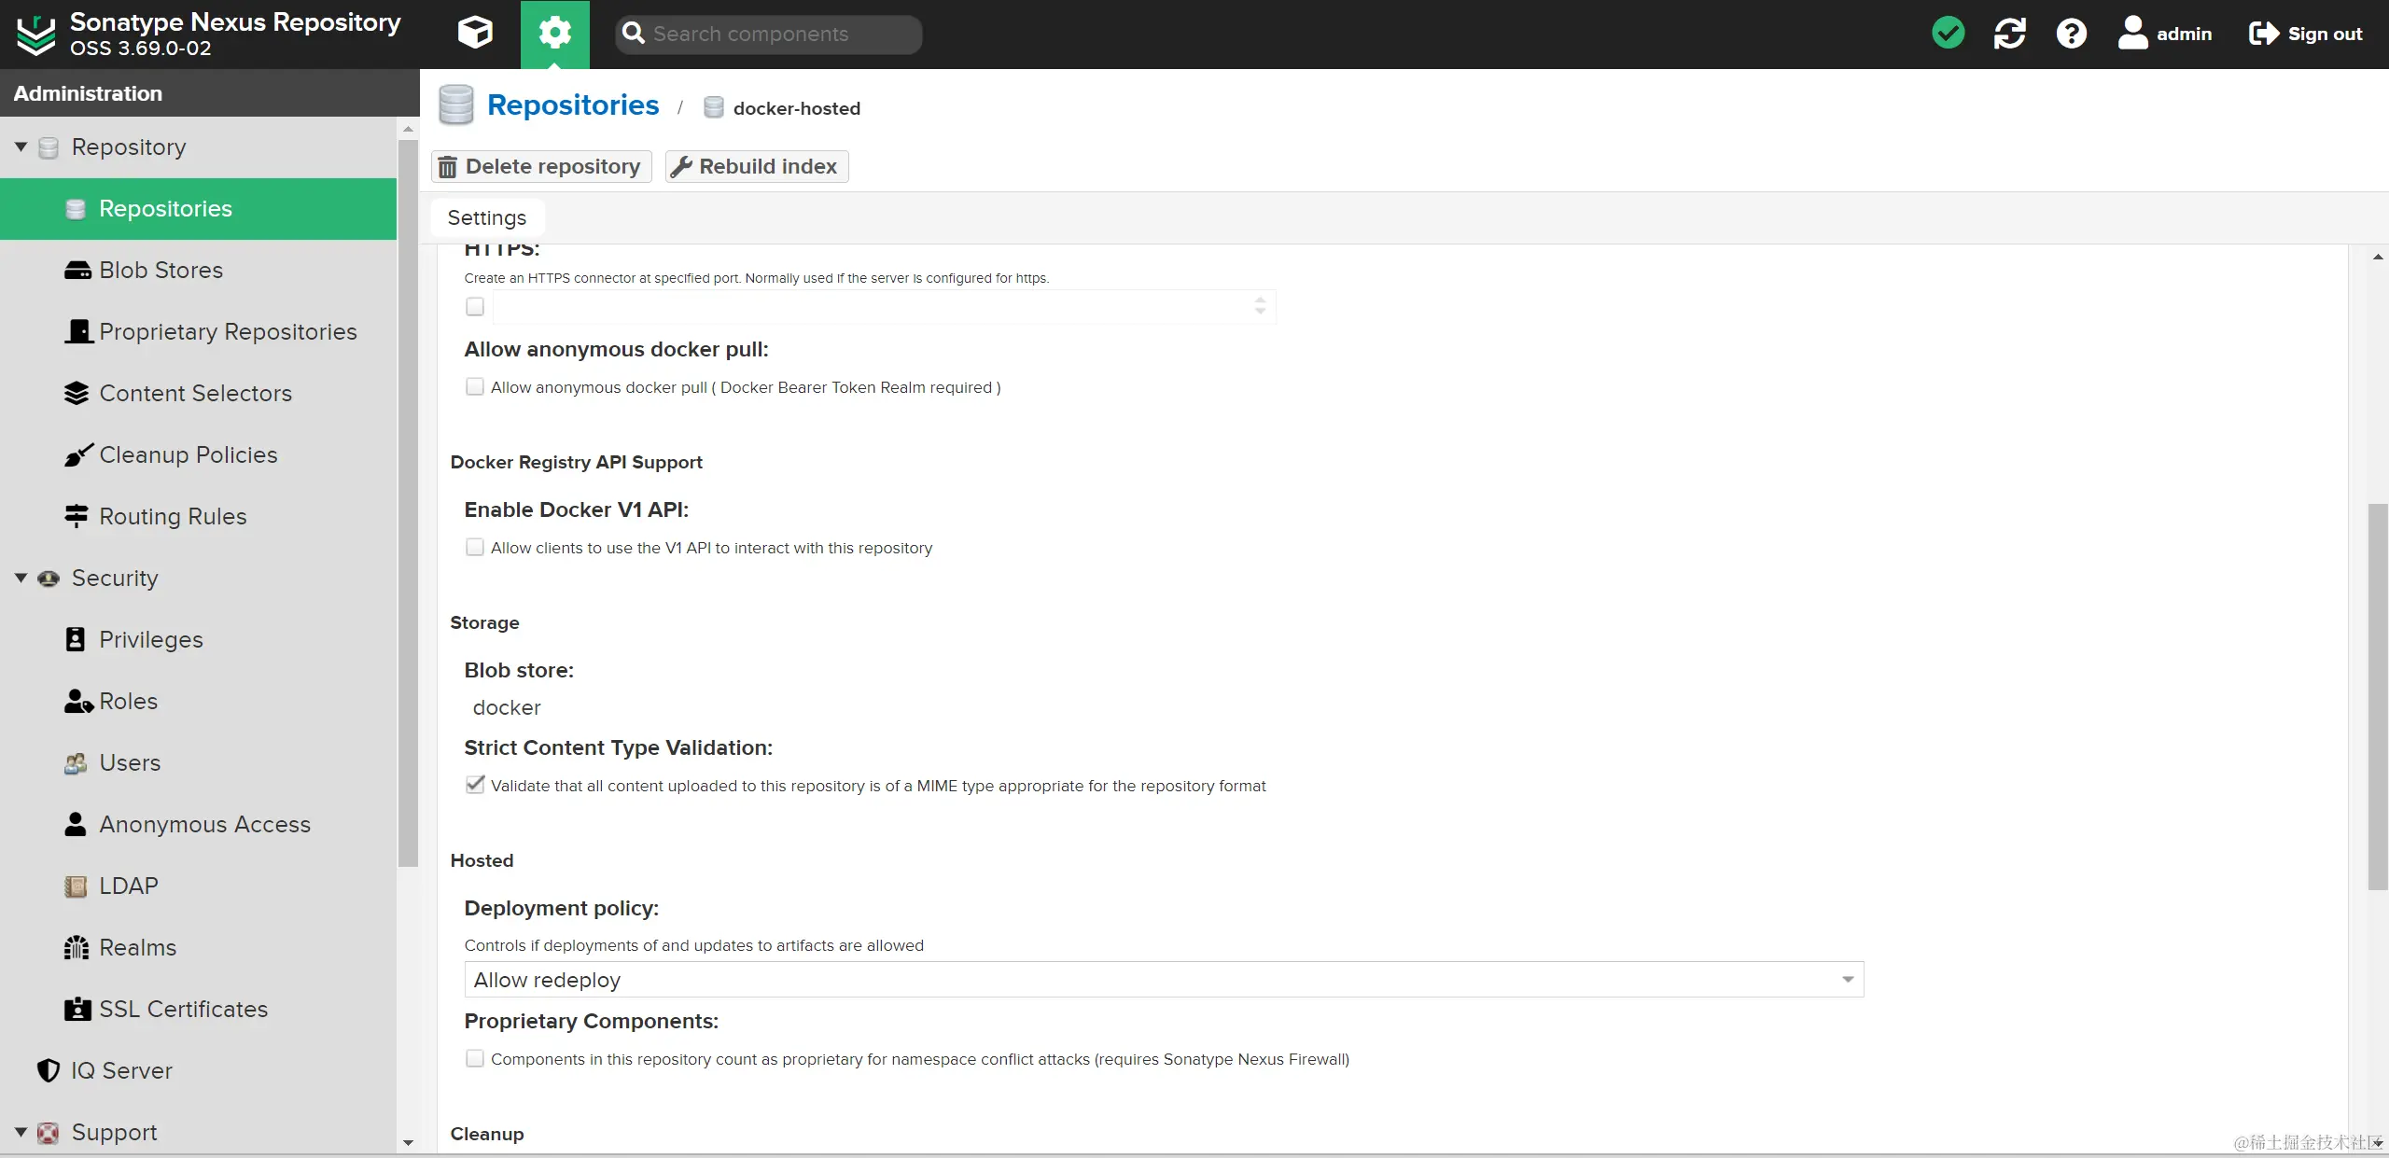The height and width of the screenshot is (1158, 2389).
Task: Open Routing Rules signpost item
Action: pos(173,516)
